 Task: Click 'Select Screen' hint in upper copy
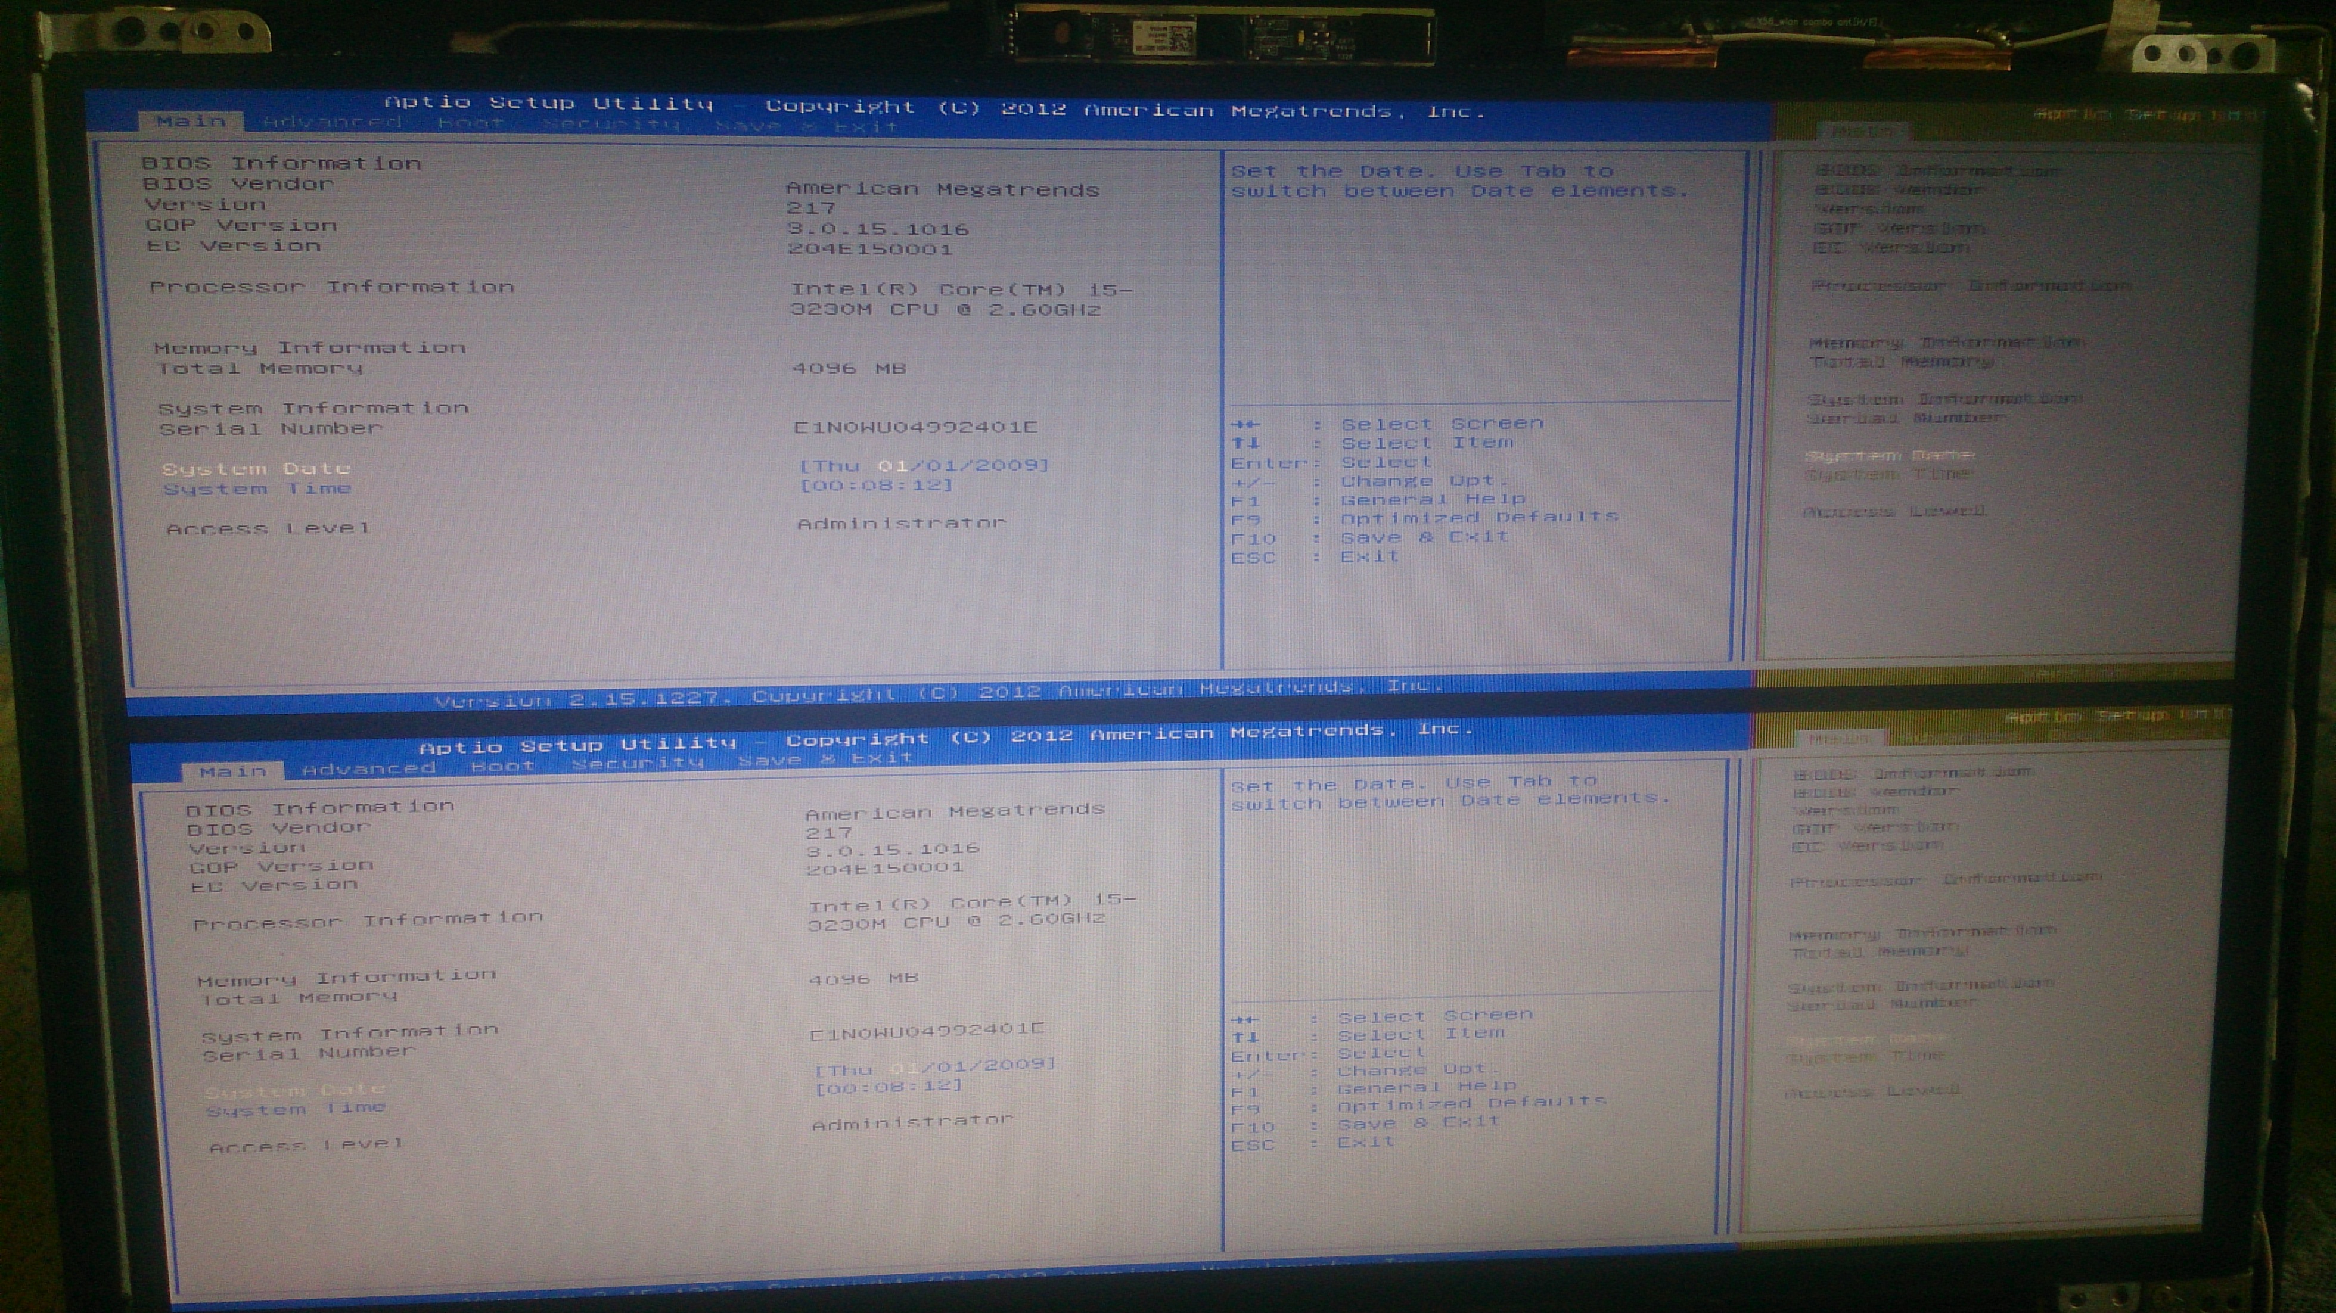[x=1442, y=424]
